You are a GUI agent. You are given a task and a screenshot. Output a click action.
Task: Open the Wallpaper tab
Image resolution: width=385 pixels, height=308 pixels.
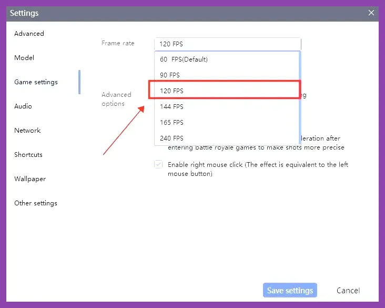(30, 179)
